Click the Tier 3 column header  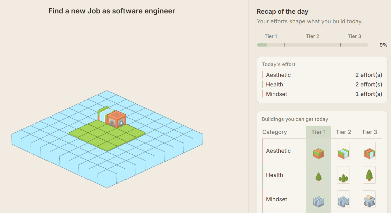click(369, 132)
